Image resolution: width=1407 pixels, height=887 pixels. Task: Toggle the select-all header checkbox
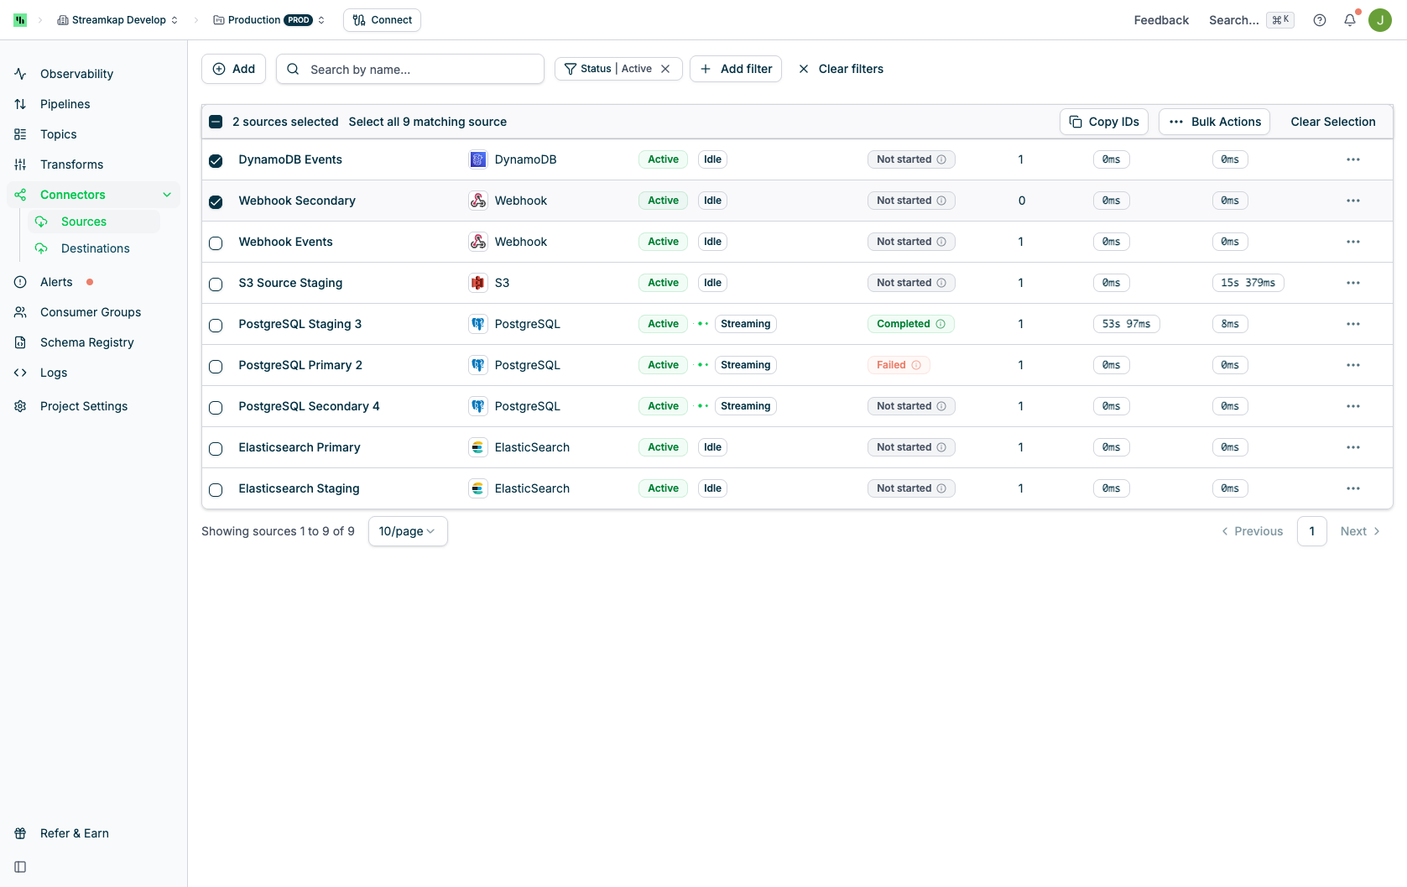tap(216, 122)
